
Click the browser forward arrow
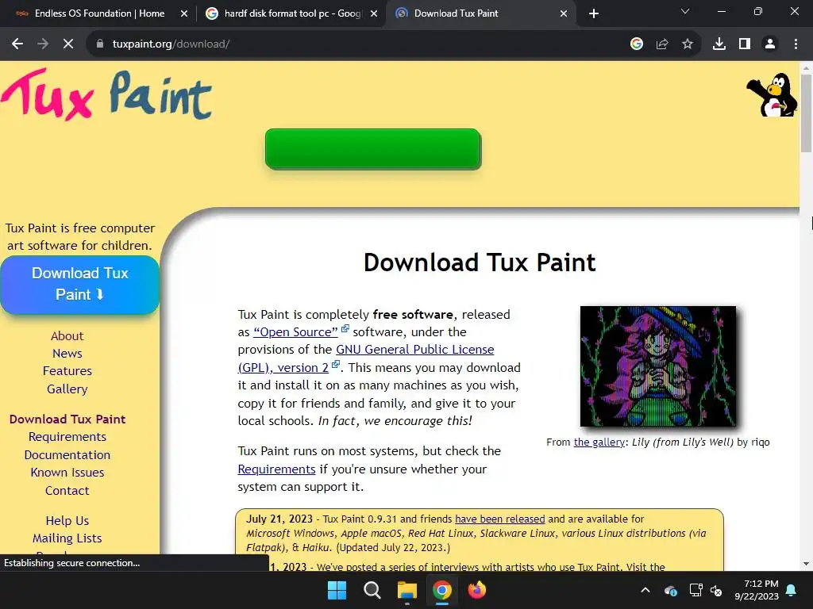point(43,44)
